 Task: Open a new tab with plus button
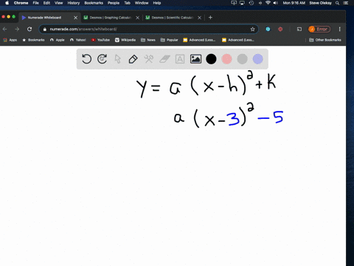coord(210,18)
